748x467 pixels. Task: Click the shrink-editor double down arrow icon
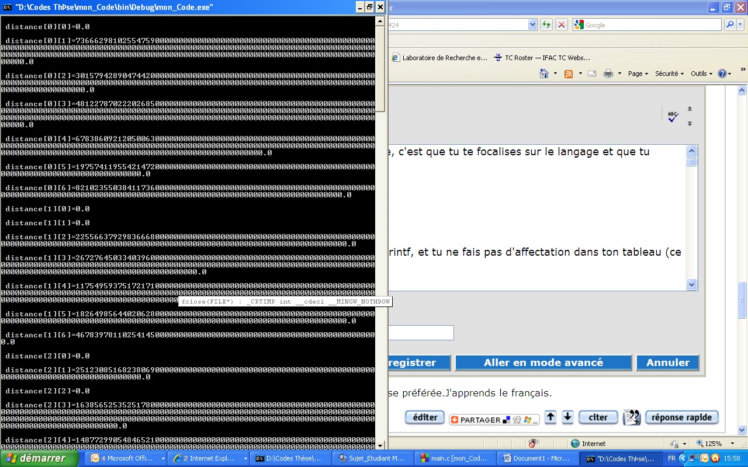(x=690, y=123)
